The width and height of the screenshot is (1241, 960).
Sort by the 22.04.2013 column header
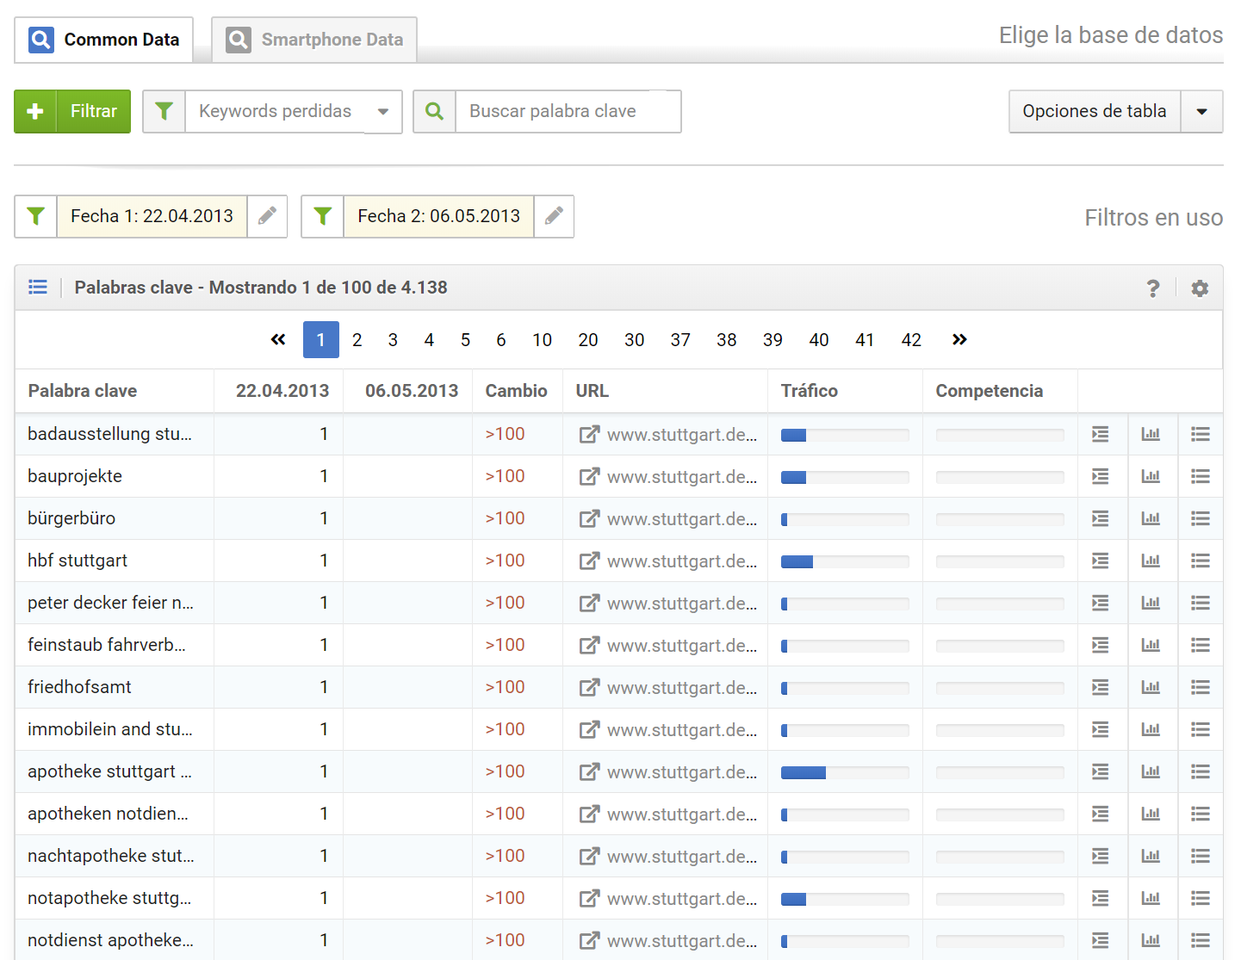(x=282, y=391)
